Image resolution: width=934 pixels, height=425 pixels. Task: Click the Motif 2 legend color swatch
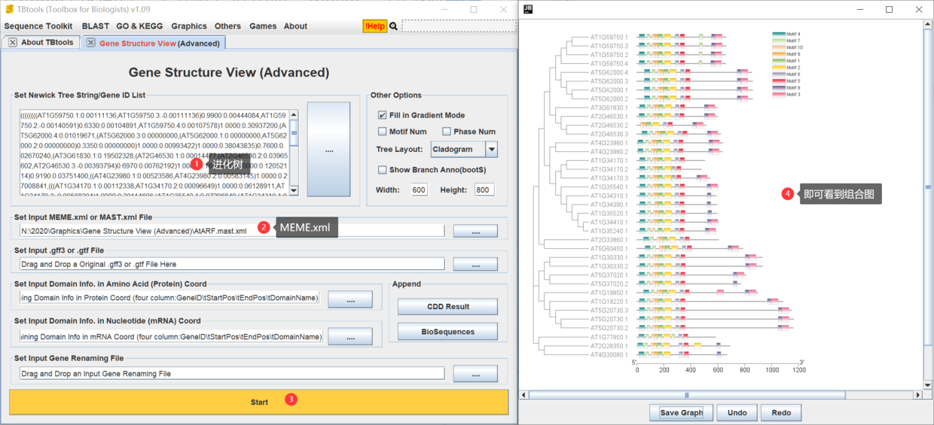(779, 68)
